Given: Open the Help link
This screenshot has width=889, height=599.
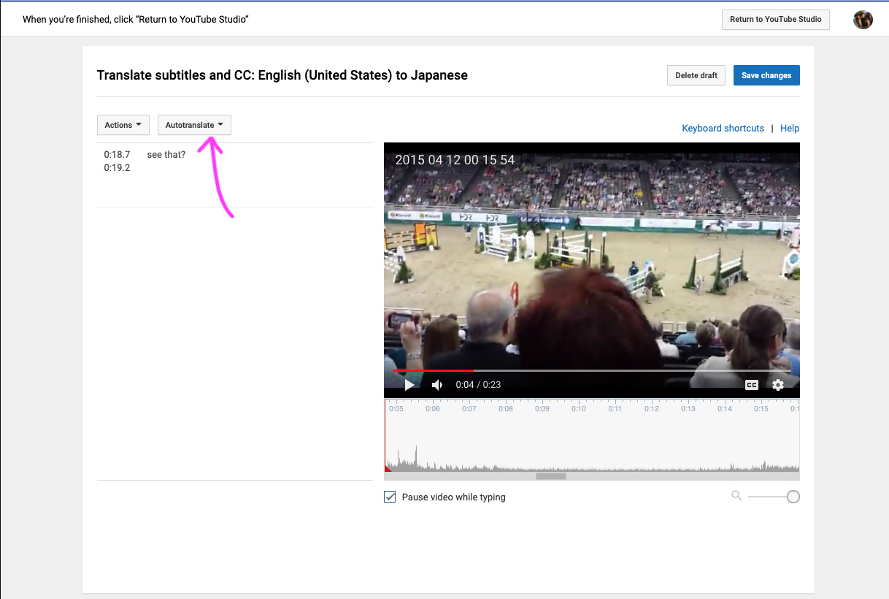Looking at the screenshot, I should coord(790,129).
